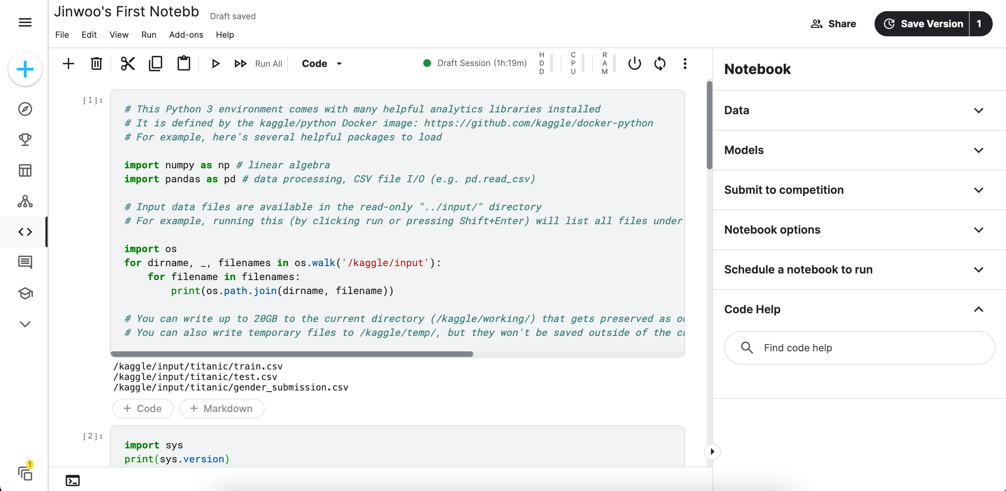Collapse the right sidebar arrow toggle

[x=712, y=452]
